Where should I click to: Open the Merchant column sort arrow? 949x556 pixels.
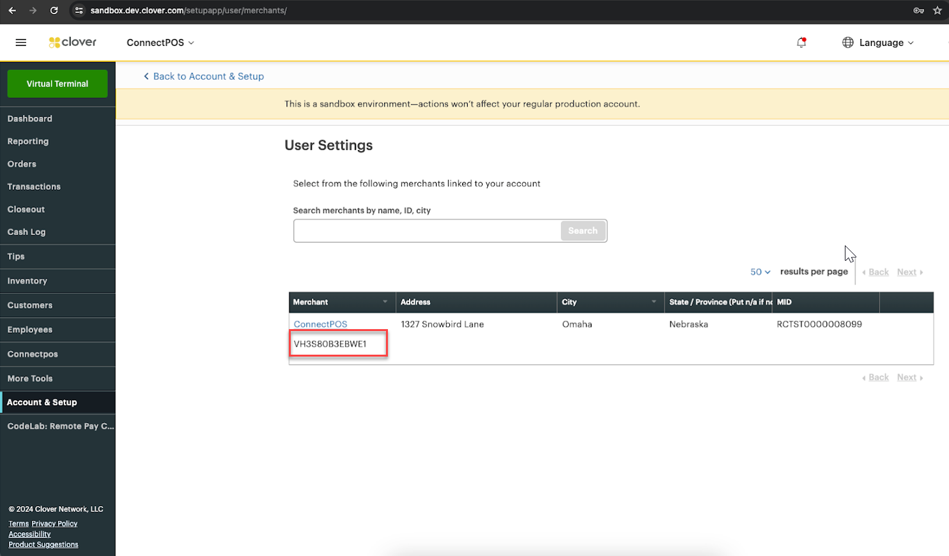pos(385,302)
